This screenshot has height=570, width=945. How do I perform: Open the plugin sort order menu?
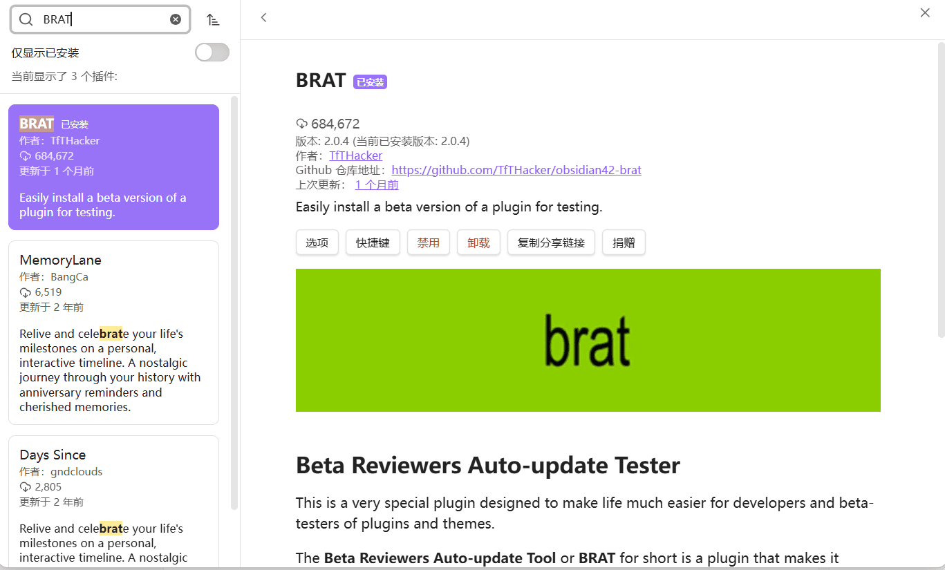tap(213, 19)
